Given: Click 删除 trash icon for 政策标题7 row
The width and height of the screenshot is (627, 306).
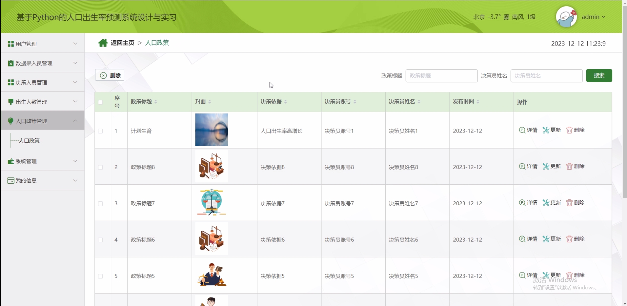Looking at the screenshot, I should [x=569, y=202].
